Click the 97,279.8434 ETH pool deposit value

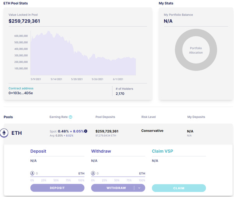coord(106,135)
